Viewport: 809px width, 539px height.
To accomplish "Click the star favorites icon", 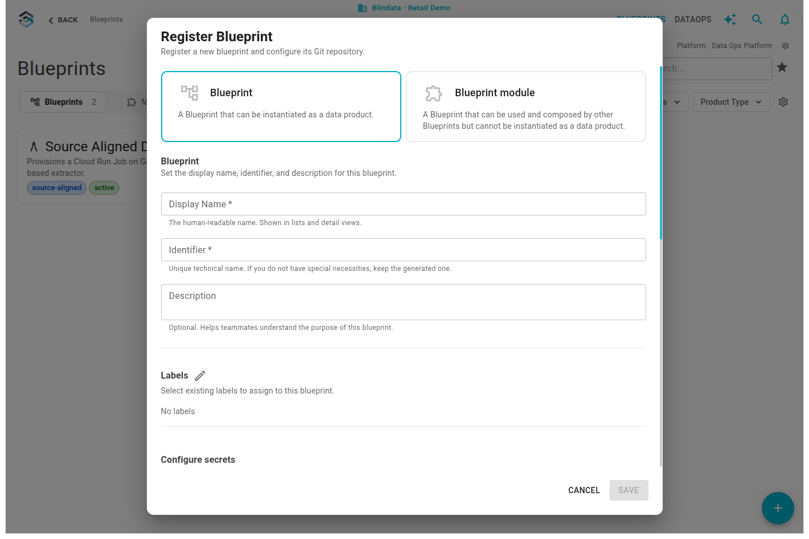I will 782,68.
